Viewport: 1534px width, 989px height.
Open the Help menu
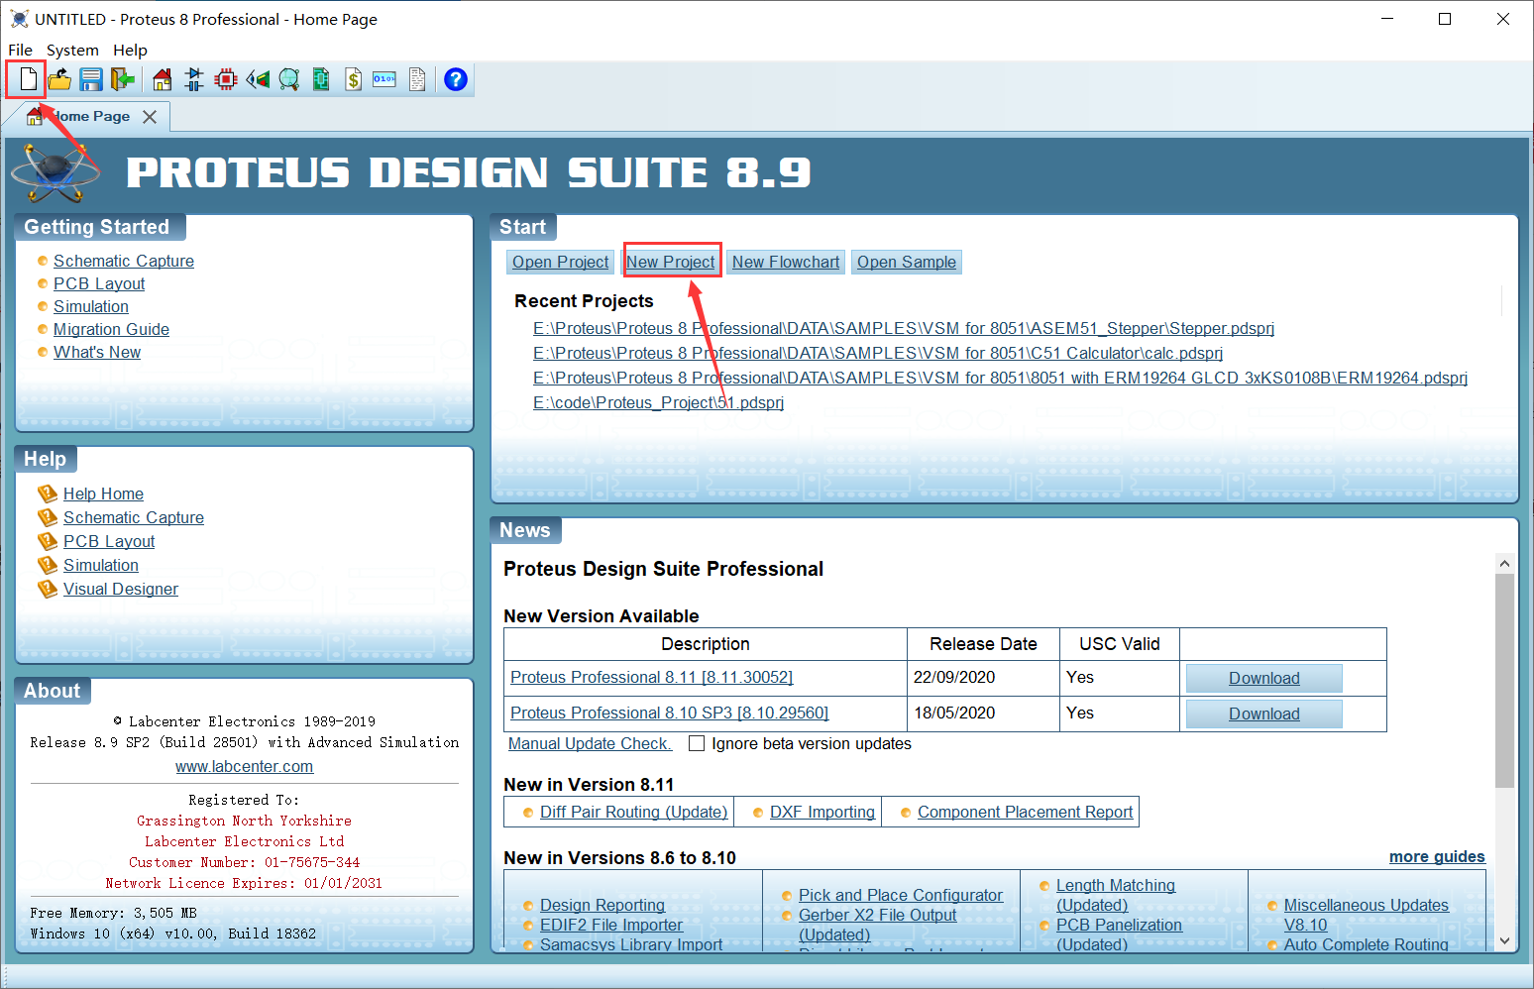[x=130, y=50]
